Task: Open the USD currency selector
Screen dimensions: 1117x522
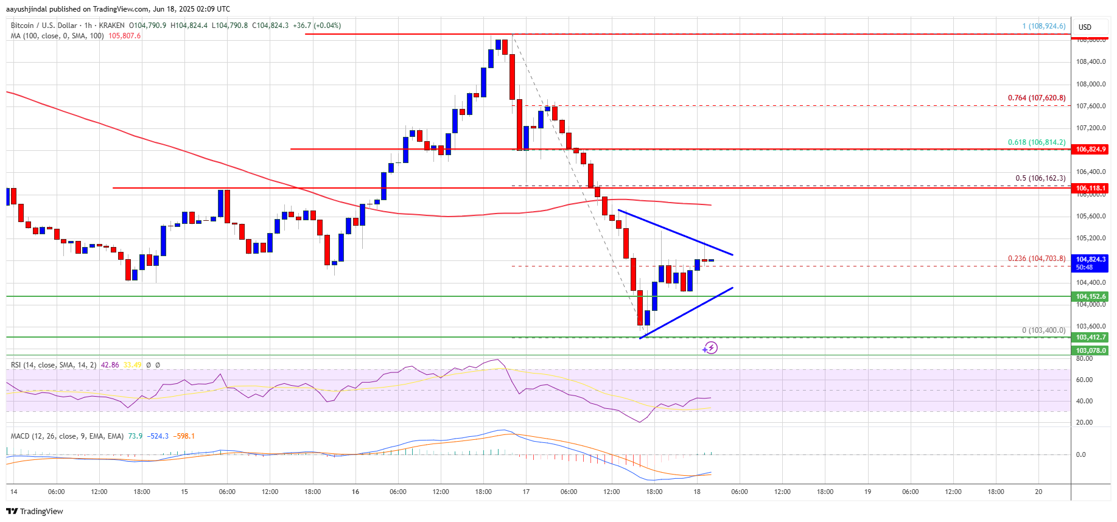Action: click(1085, 27)
